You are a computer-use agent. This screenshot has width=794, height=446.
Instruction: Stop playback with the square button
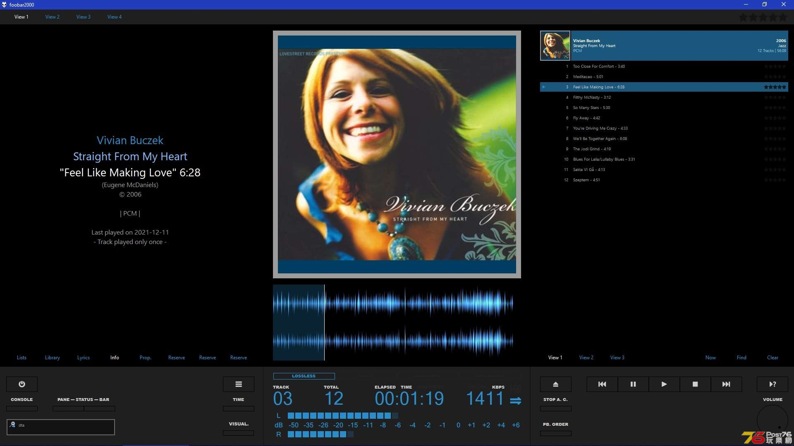coord(695,384)
